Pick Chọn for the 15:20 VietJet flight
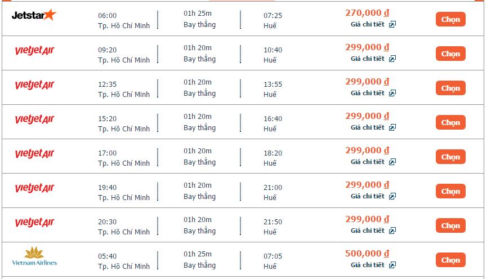The height and width of the screenshot is (279, 491). (x=450, y=122)
